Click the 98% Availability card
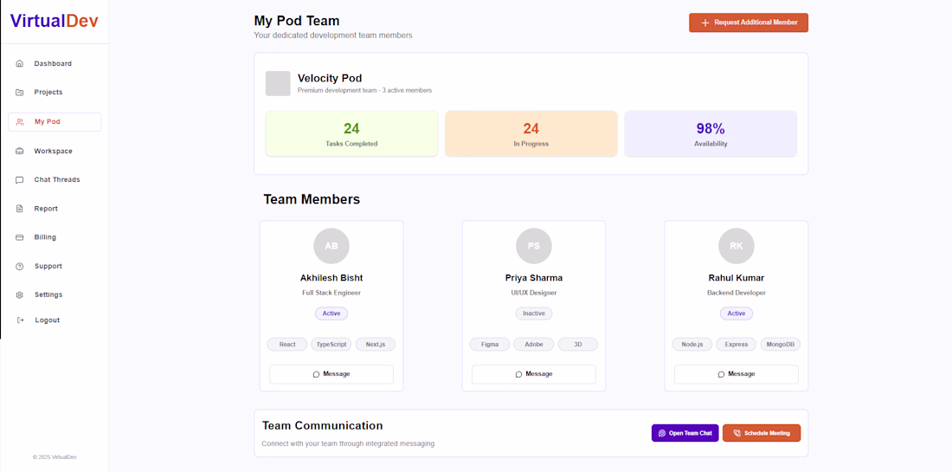952x472 pixels. [x=711, y=133]
